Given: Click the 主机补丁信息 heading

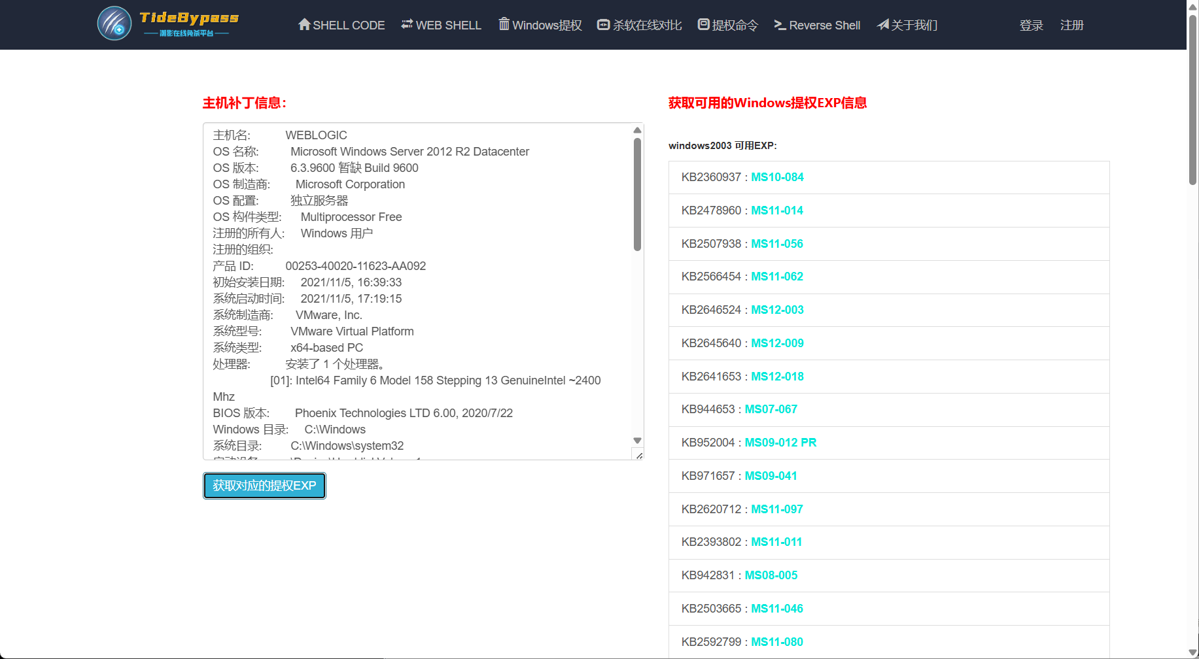Looking at the screenshot, I should (x=244, y=103).
